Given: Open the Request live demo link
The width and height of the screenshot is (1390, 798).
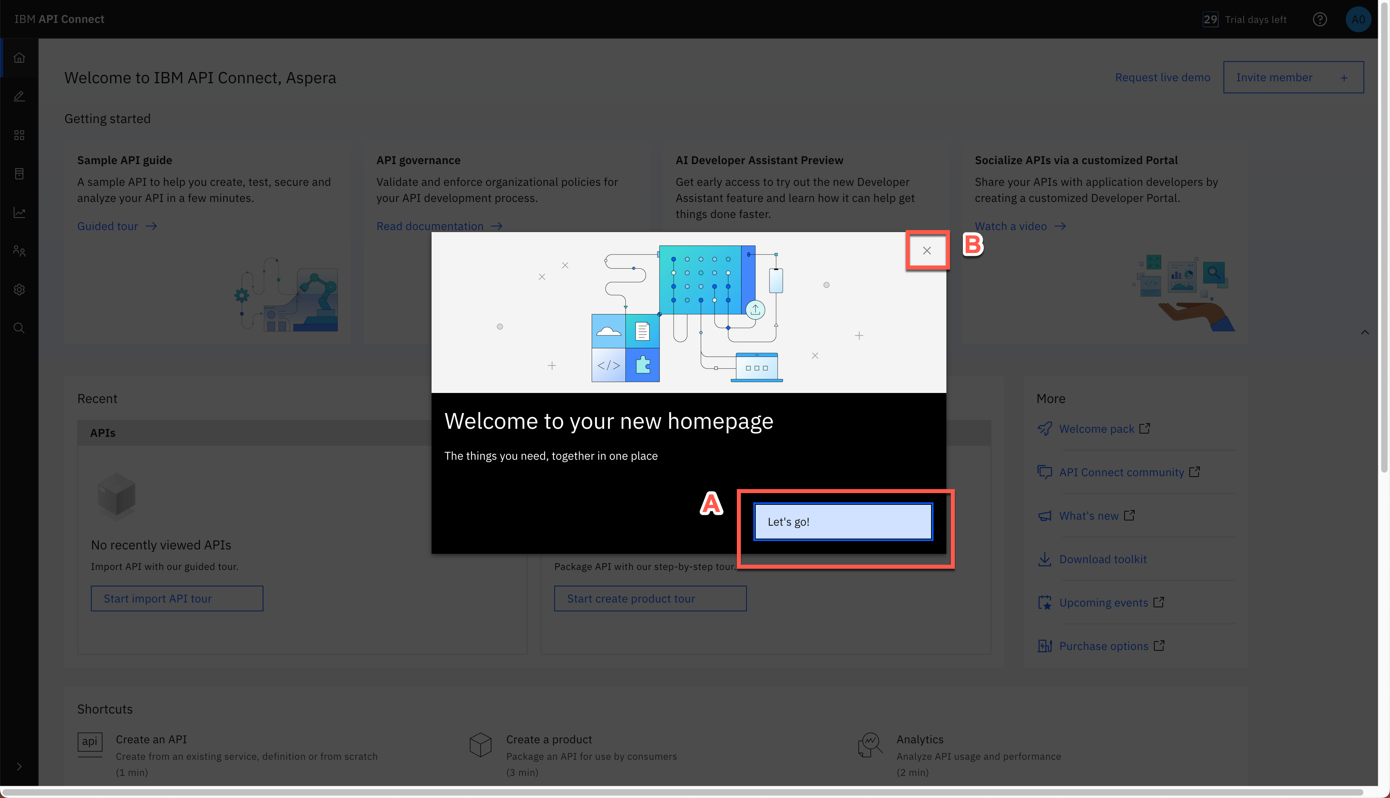Looking at the screenshot, I should click(x=1162, y=77).
